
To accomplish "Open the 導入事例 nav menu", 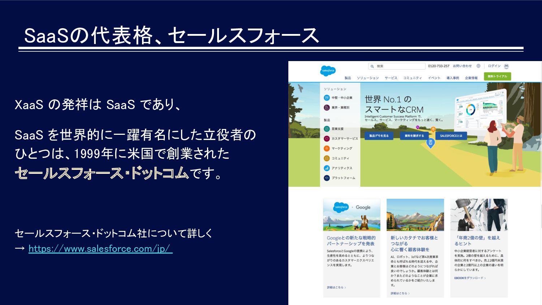I will (x=453, y=78).
